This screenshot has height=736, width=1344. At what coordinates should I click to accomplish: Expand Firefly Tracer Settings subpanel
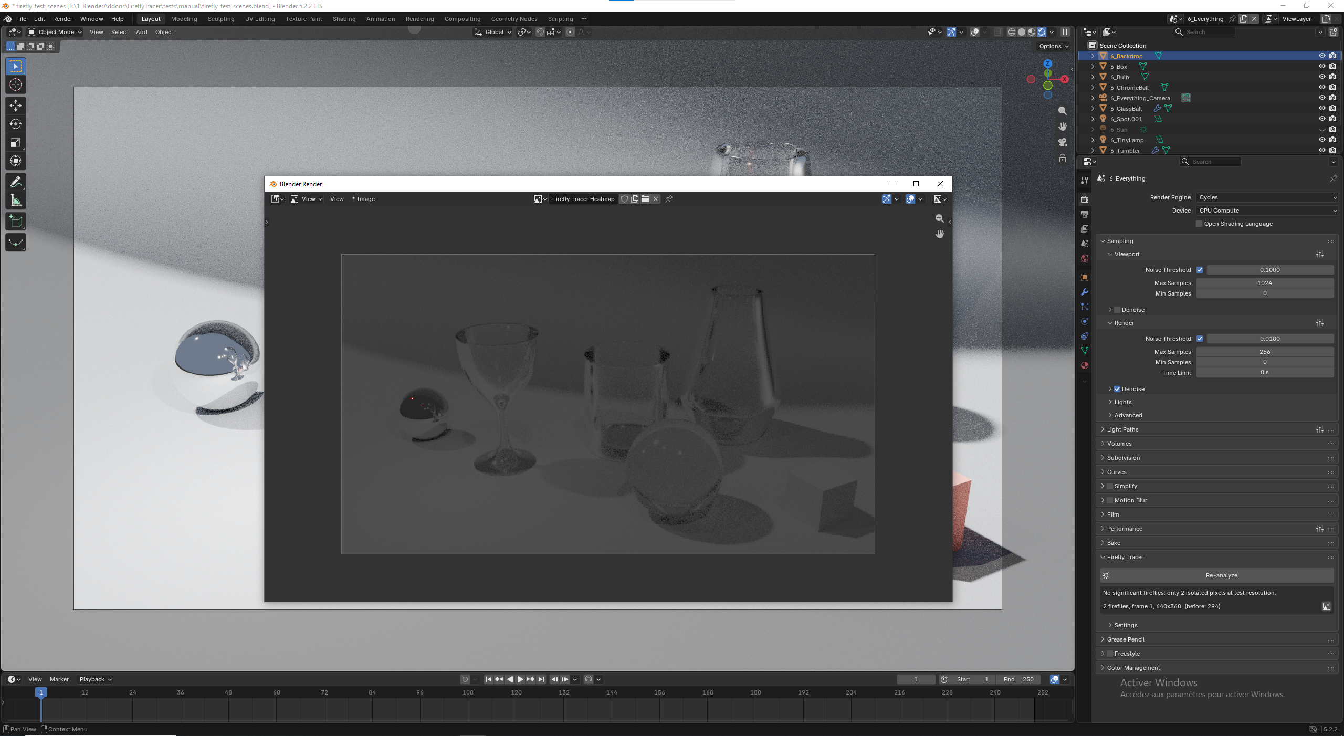[1125, 625]
